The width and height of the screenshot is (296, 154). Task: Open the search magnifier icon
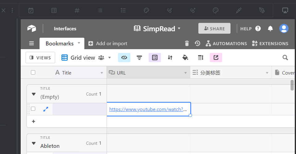285,58
